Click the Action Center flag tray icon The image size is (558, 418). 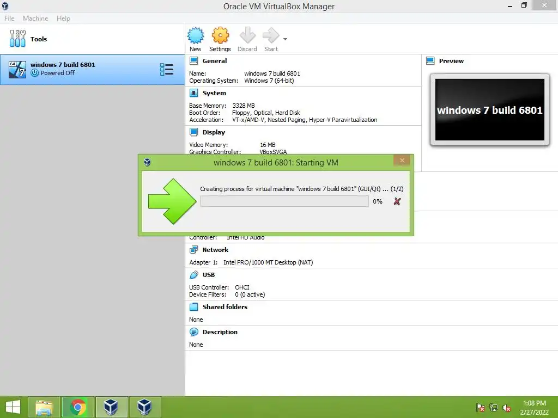click(x=481, y=408)
